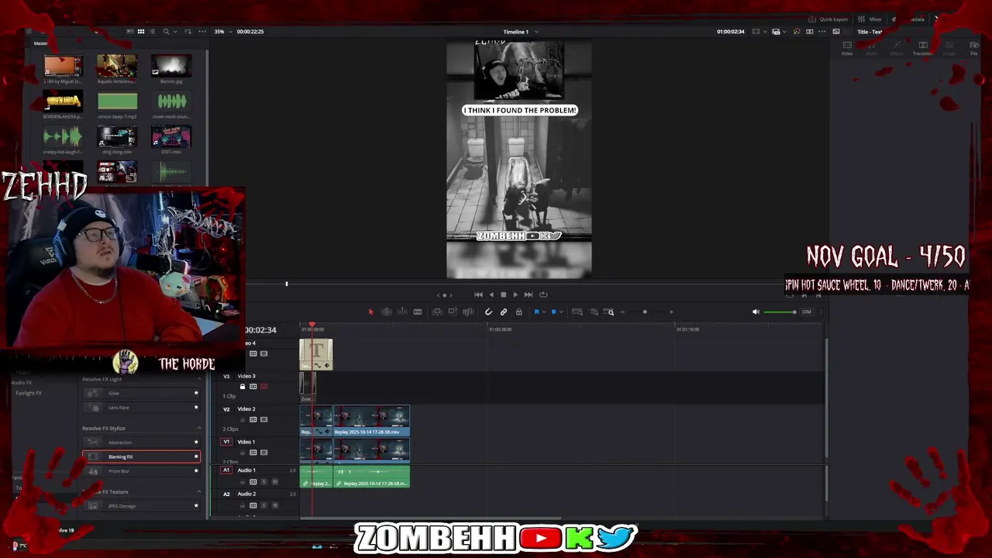Toggle loop playback in the viewer
Image resolution: width=992 pixels, height=558 pixels.
pyautogui.click(x=543, y=294)
